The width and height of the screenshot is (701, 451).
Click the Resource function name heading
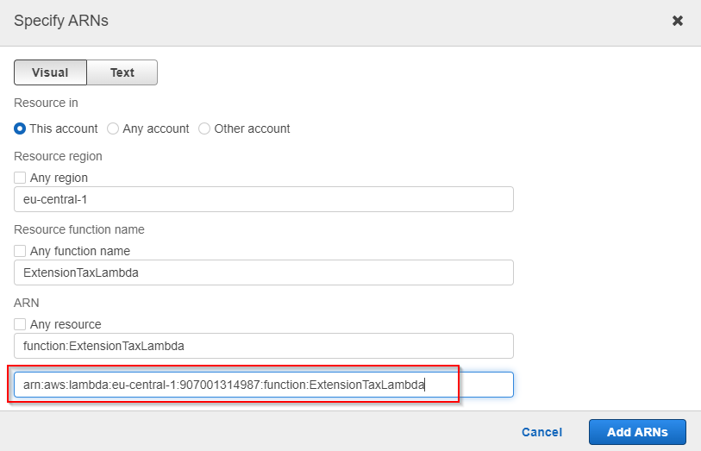pyautogui.click(x=79, y=229)
